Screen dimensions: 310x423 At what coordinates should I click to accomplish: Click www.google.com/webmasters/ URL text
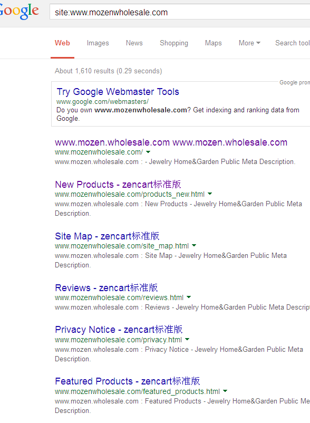coord(102,102)
